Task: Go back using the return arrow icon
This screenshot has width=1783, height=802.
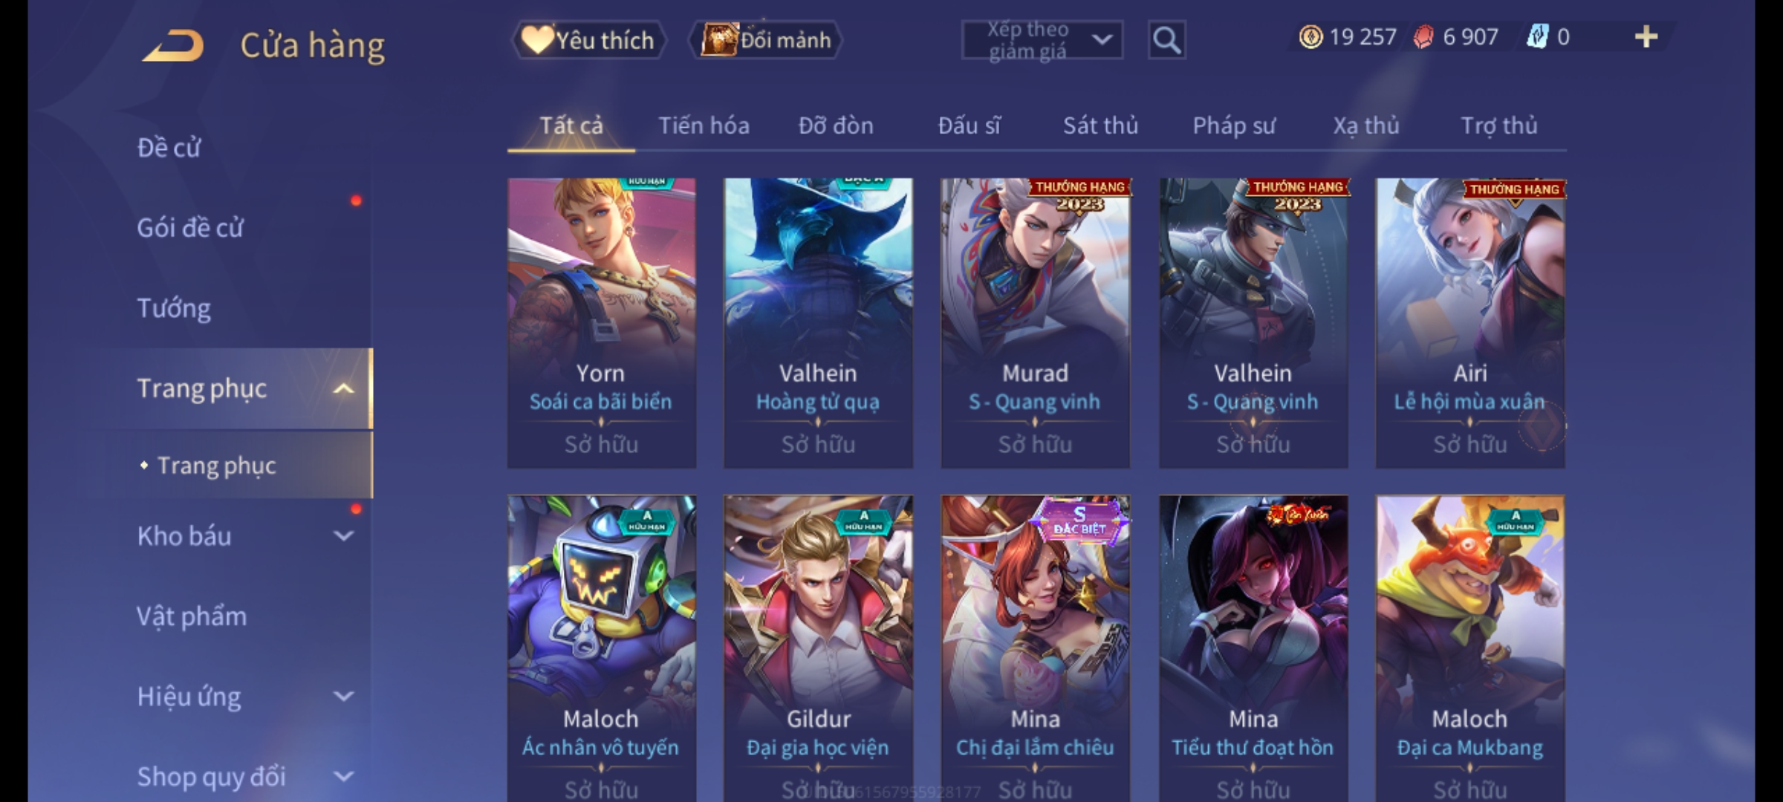Action: pyautogui.click(x=174, y=45)
